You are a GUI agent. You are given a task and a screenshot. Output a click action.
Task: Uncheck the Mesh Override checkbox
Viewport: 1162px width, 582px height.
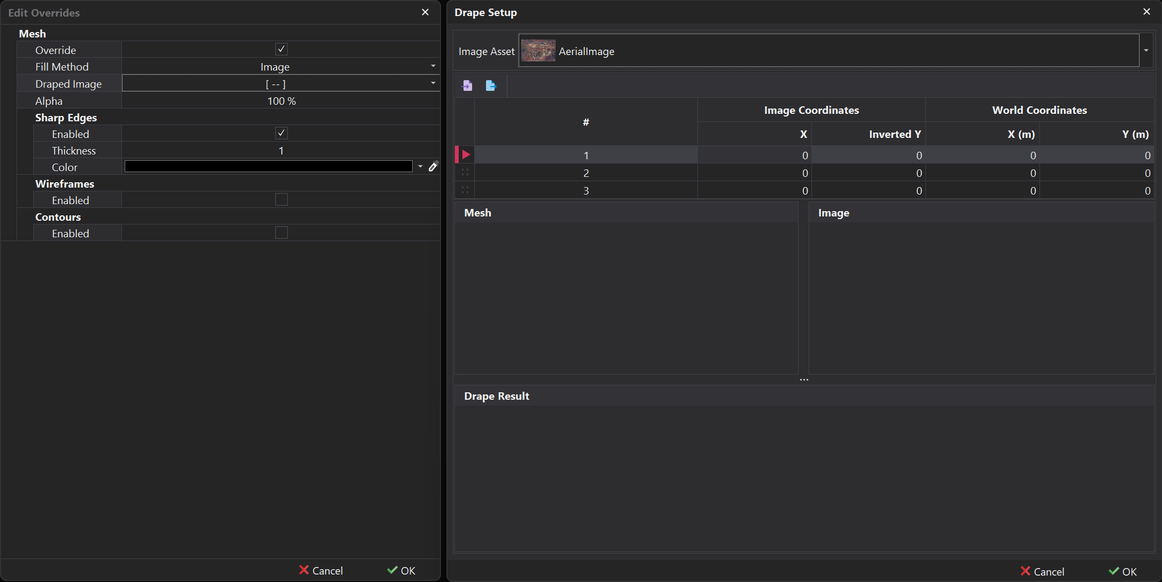tap(281, 49)
